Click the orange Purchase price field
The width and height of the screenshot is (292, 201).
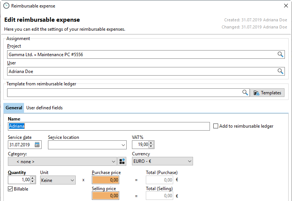[105, 180]
